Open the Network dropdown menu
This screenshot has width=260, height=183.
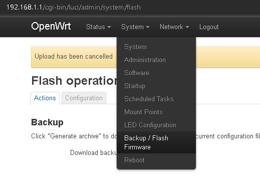point(174,27)
